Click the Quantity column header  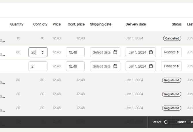pos(17,24)
